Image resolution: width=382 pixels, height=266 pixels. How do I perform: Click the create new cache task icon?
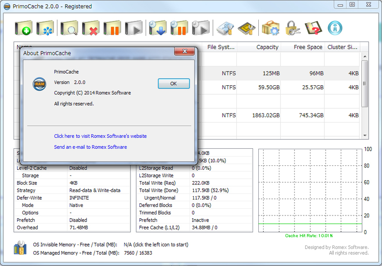point(23,28)
